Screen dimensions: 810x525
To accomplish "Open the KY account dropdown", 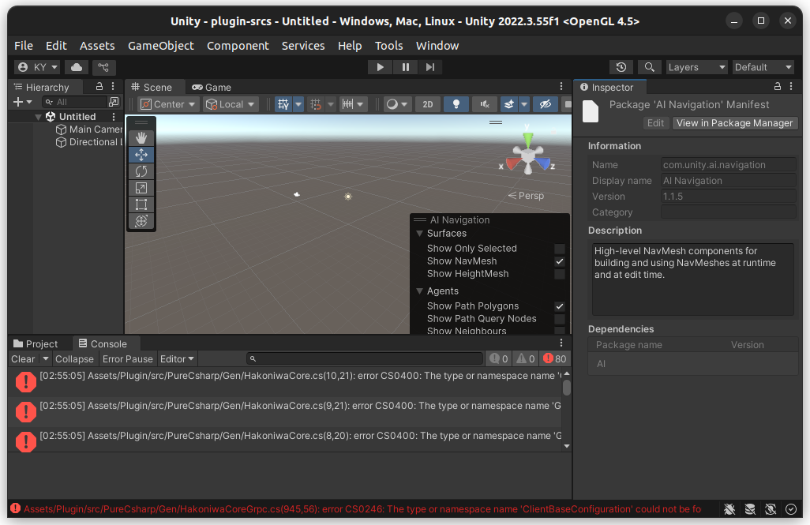I will coord(37,67).
